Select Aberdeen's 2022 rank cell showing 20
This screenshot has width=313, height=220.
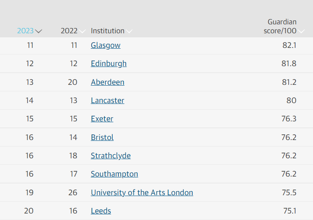point(73,82)
